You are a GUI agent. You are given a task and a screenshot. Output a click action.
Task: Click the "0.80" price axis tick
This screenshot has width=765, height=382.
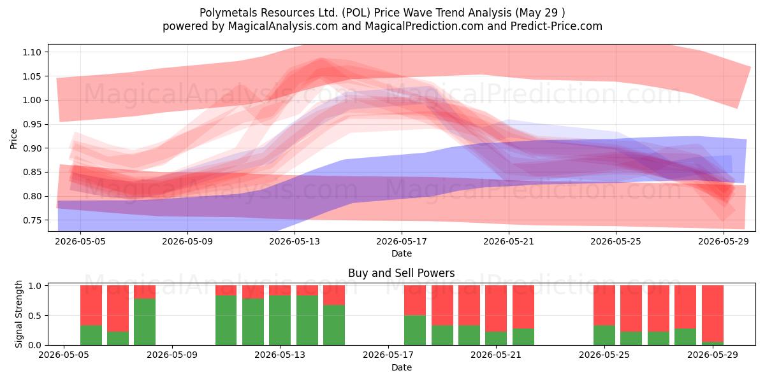click(x=33, y=196)
